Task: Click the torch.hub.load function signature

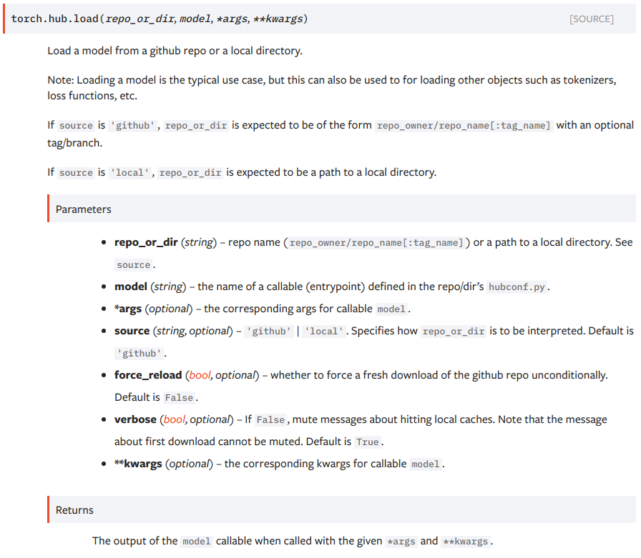Action: (160, 19)
